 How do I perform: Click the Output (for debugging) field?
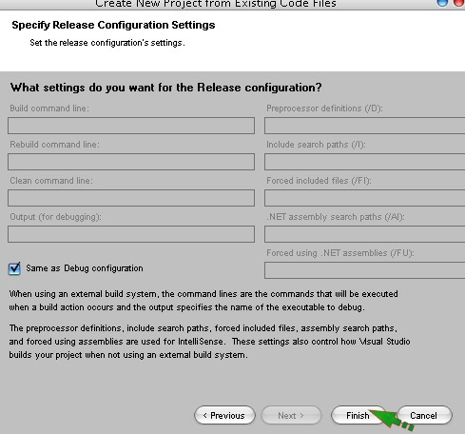pos(131,234)
